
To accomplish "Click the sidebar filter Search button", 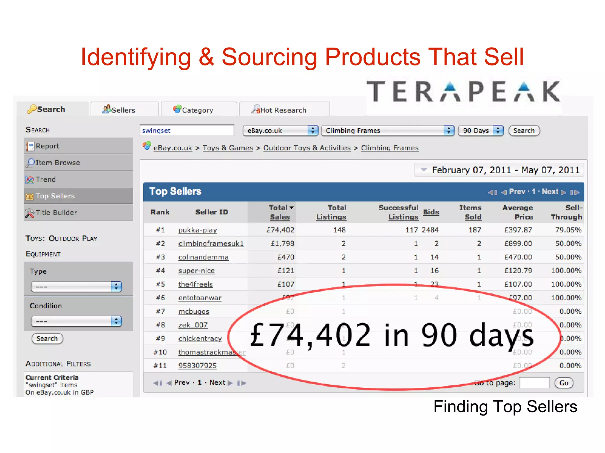I will pyautogui.click(x=47, y=338).
